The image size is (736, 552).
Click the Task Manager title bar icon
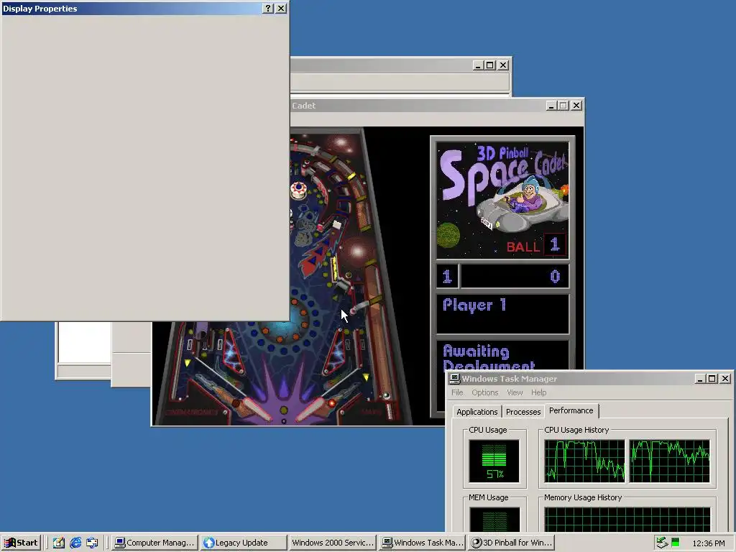(x=454, y=379)
